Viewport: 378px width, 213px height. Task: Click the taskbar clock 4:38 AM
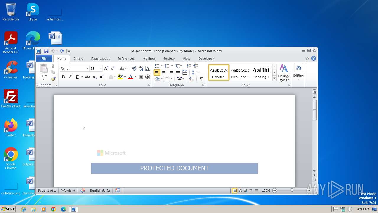click(363, 209)
